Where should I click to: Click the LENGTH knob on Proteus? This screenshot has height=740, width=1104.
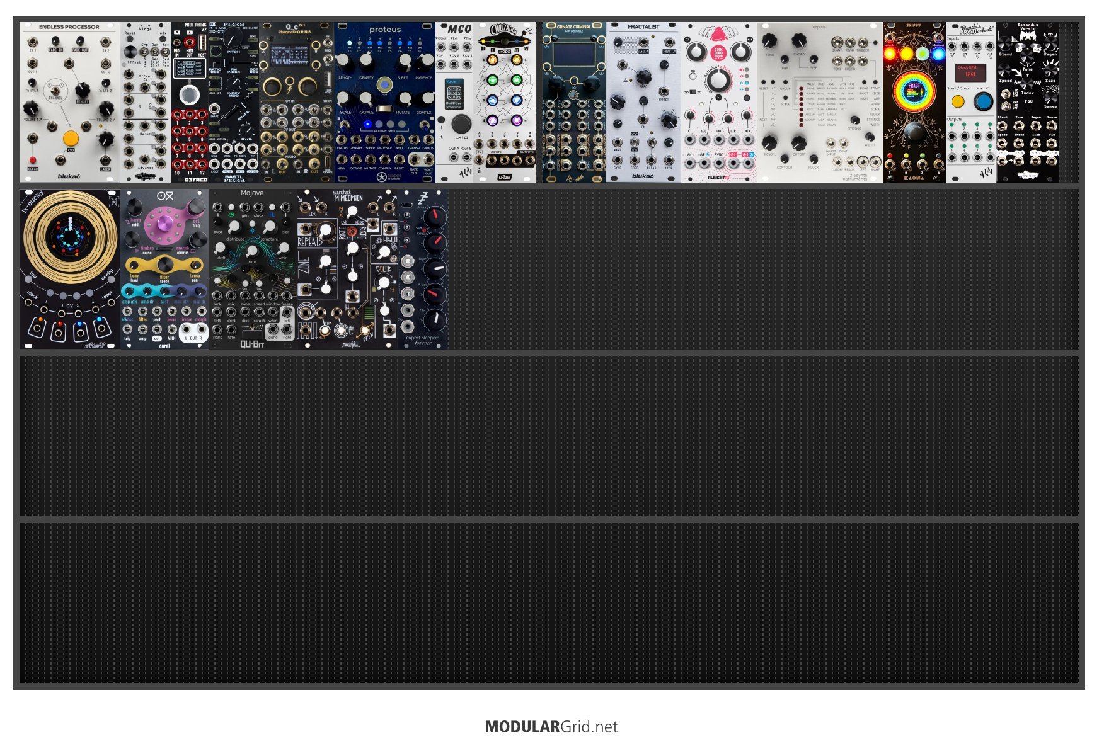pyautogui.click(x=344, y=62)
